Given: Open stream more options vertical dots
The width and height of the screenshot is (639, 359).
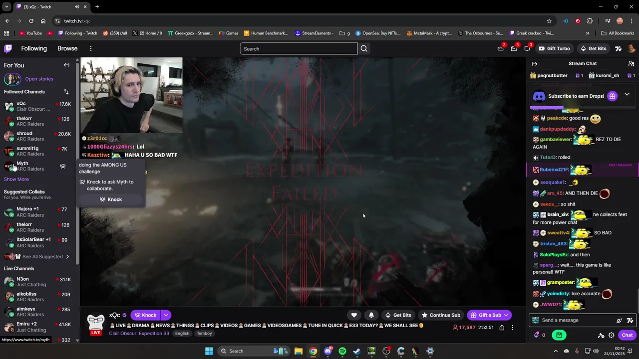Looking at the screenshot, I should pos(512,328).
